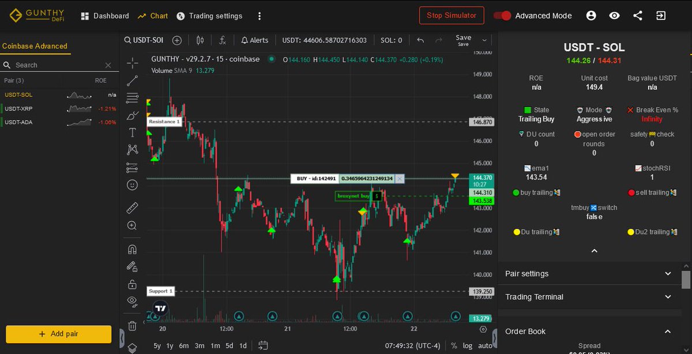Open the indicators fx menu
692x354 pixels.
point(223,40)
